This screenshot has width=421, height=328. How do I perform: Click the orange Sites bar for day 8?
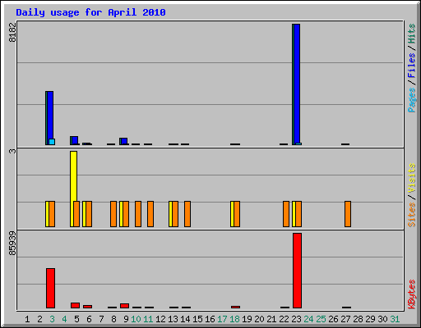click(113, 214)
